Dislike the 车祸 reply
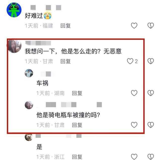 [151, 93]
